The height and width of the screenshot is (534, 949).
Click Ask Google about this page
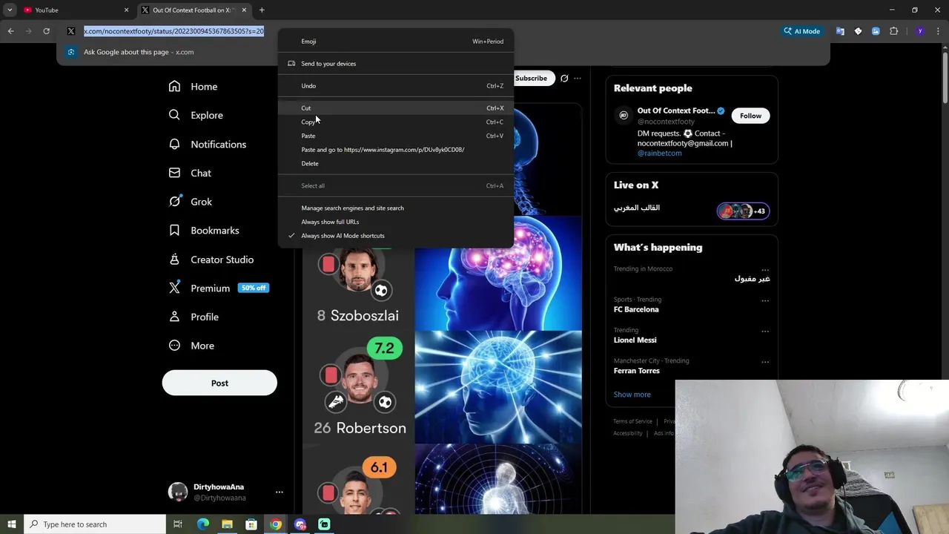(139, 52)
